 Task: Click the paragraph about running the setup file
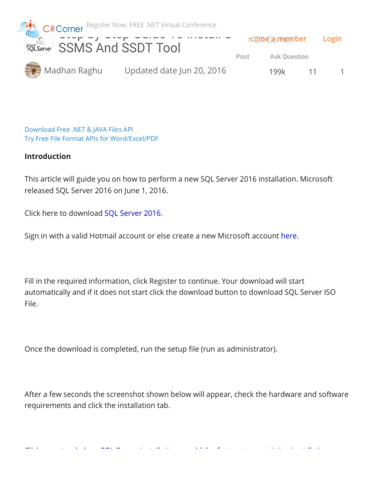pos(151,349)
